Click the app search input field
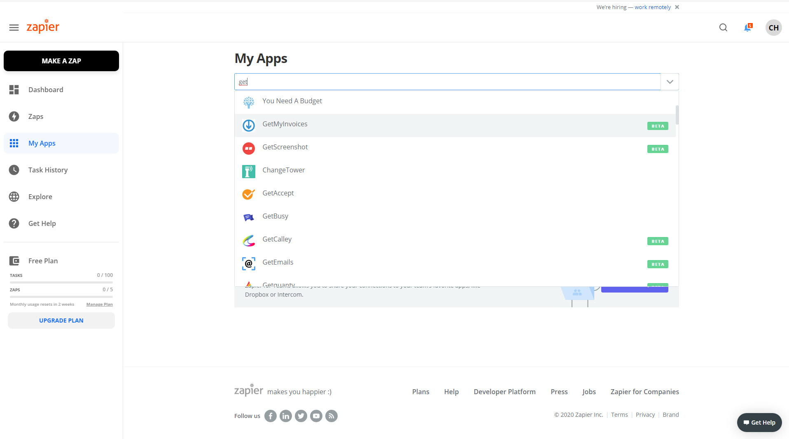 448,82
